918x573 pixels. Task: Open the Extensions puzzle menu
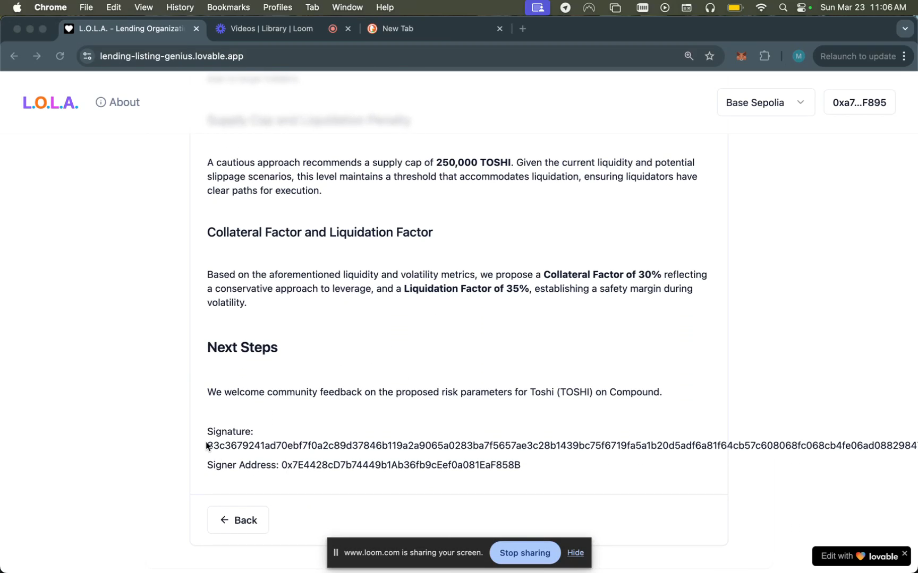point(764,56)
